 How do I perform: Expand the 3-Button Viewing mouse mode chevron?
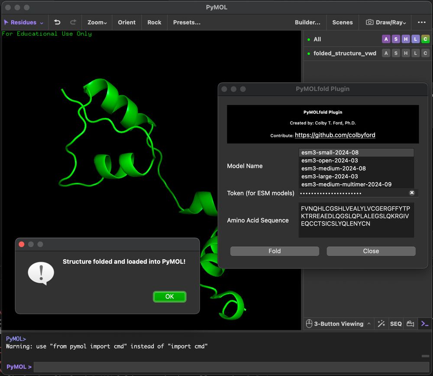click(369, 324)
